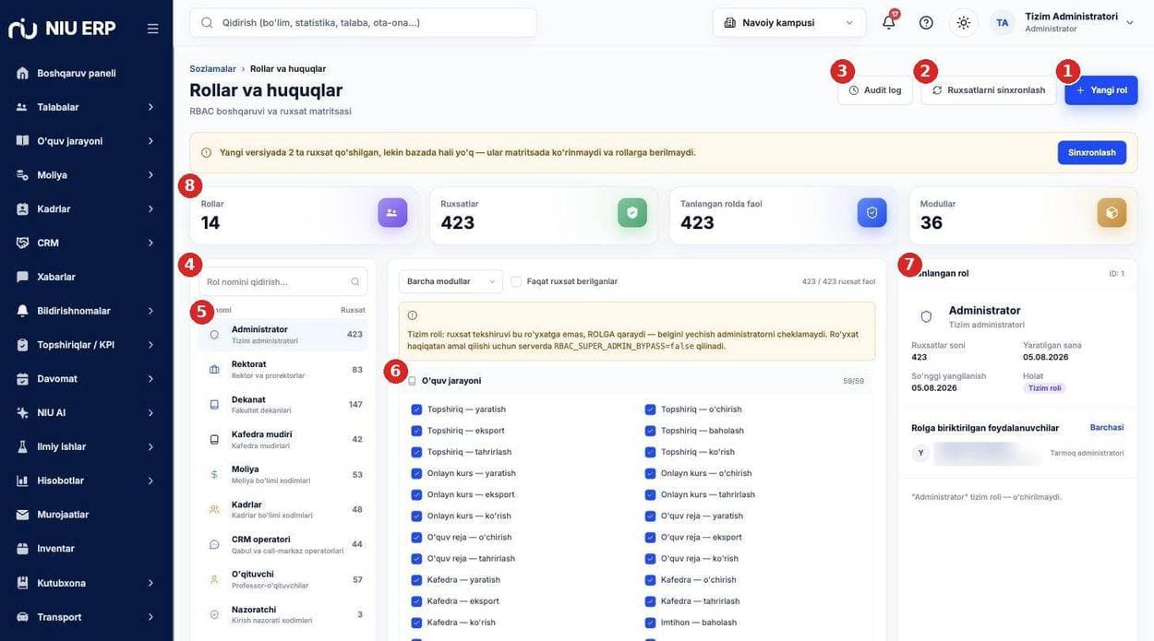The width and height of the screenshot is (1154, 641).
Task: Uncheck Topshiriq — yaratish permission
Action: click(416, 410)
